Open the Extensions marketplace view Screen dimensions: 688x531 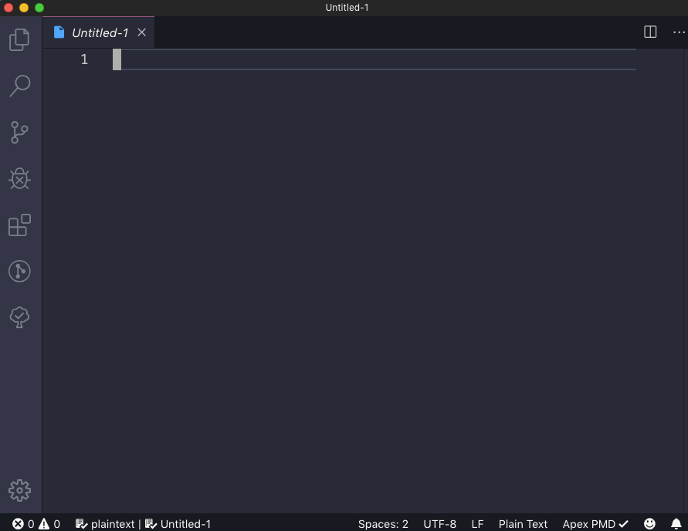19,225
